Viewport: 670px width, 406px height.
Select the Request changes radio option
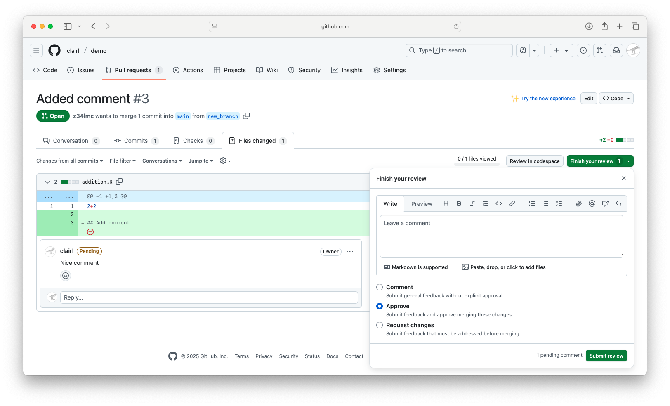(x=380, y=325)
